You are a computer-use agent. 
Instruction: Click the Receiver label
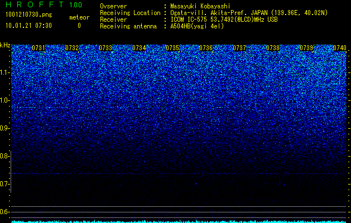(x=113, y=20)
